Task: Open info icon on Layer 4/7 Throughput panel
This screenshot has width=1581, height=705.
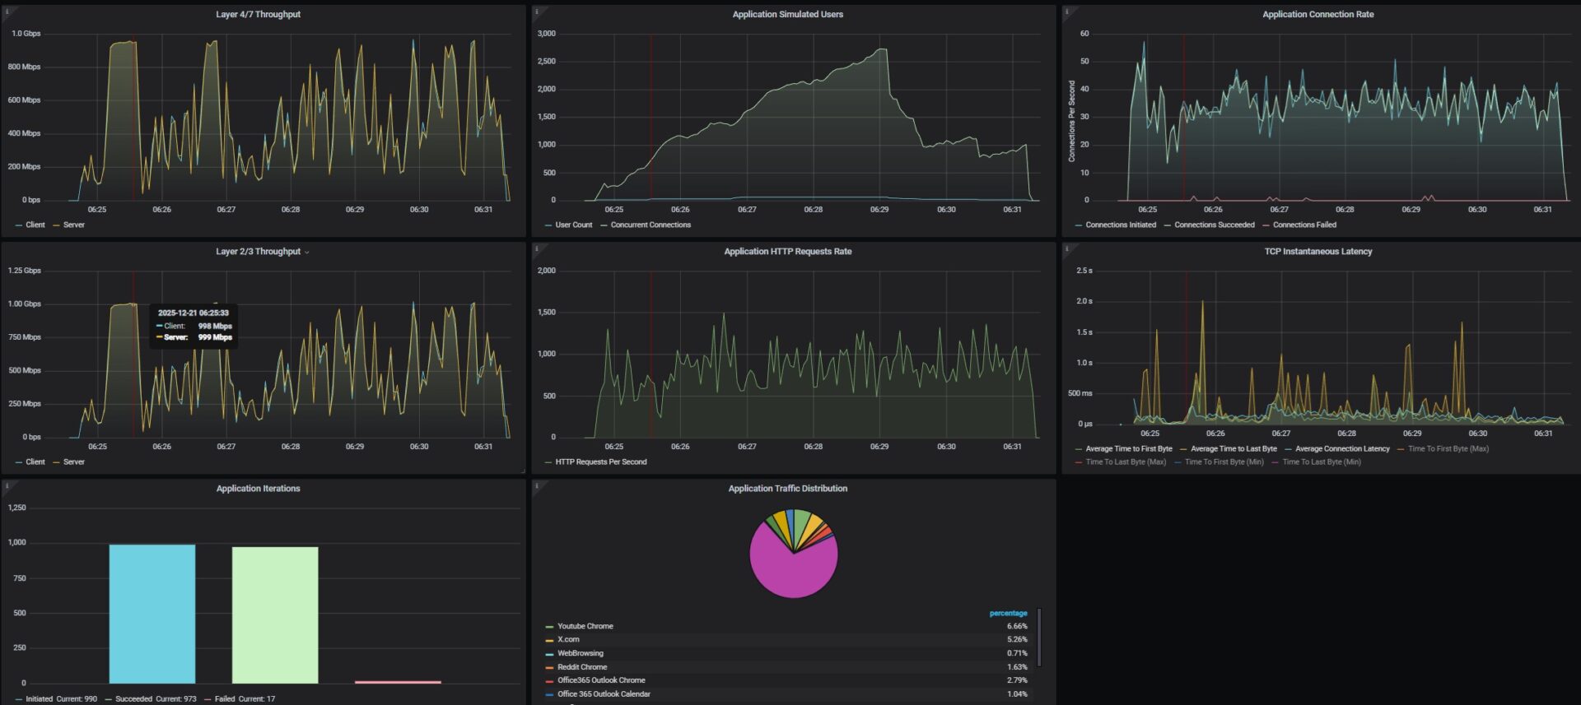Action: [x=7, y=11]
